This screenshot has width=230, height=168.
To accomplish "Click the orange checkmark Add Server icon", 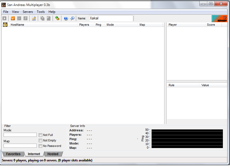I will (x=13, y=18).
